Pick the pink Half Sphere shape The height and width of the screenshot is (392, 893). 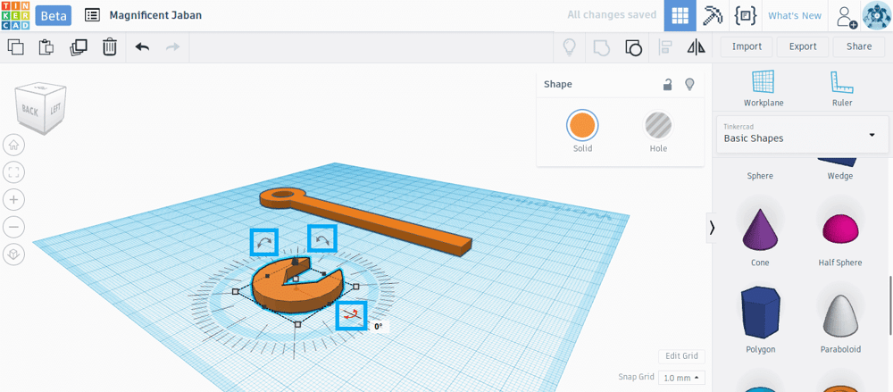tap(840, 228)
